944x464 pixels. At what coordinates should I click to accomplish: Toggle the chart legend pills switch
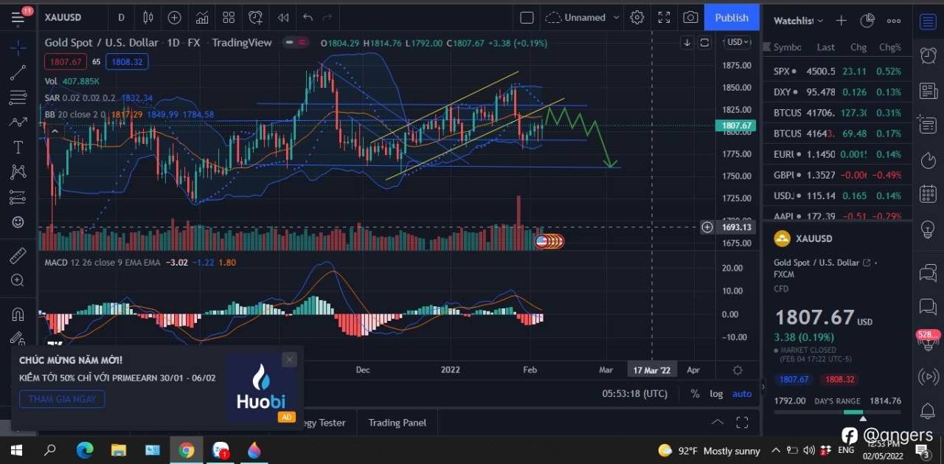[296, 43]
